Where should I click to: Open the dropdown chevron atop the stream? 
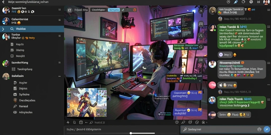188,10
